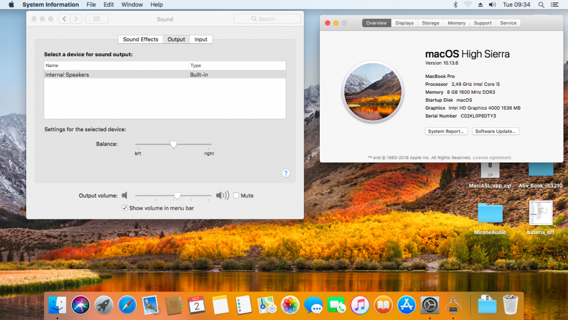
Task: Open the Trash in Dock
Action: pyautogui.click(x=511, y=305)
